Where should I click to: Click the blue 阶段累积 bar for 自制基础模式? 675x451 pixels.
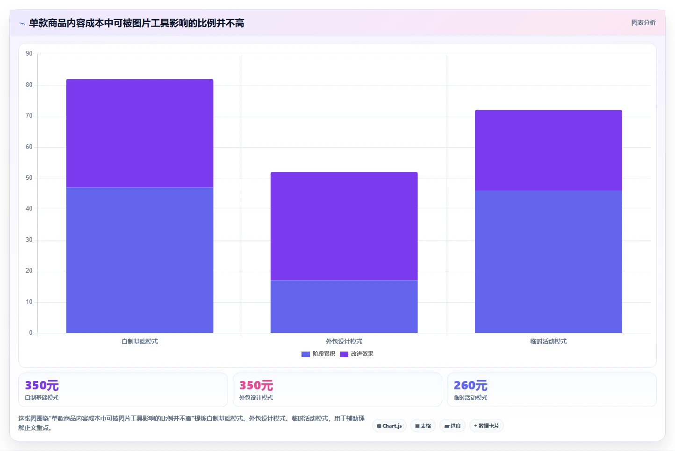tap(140, 260)
